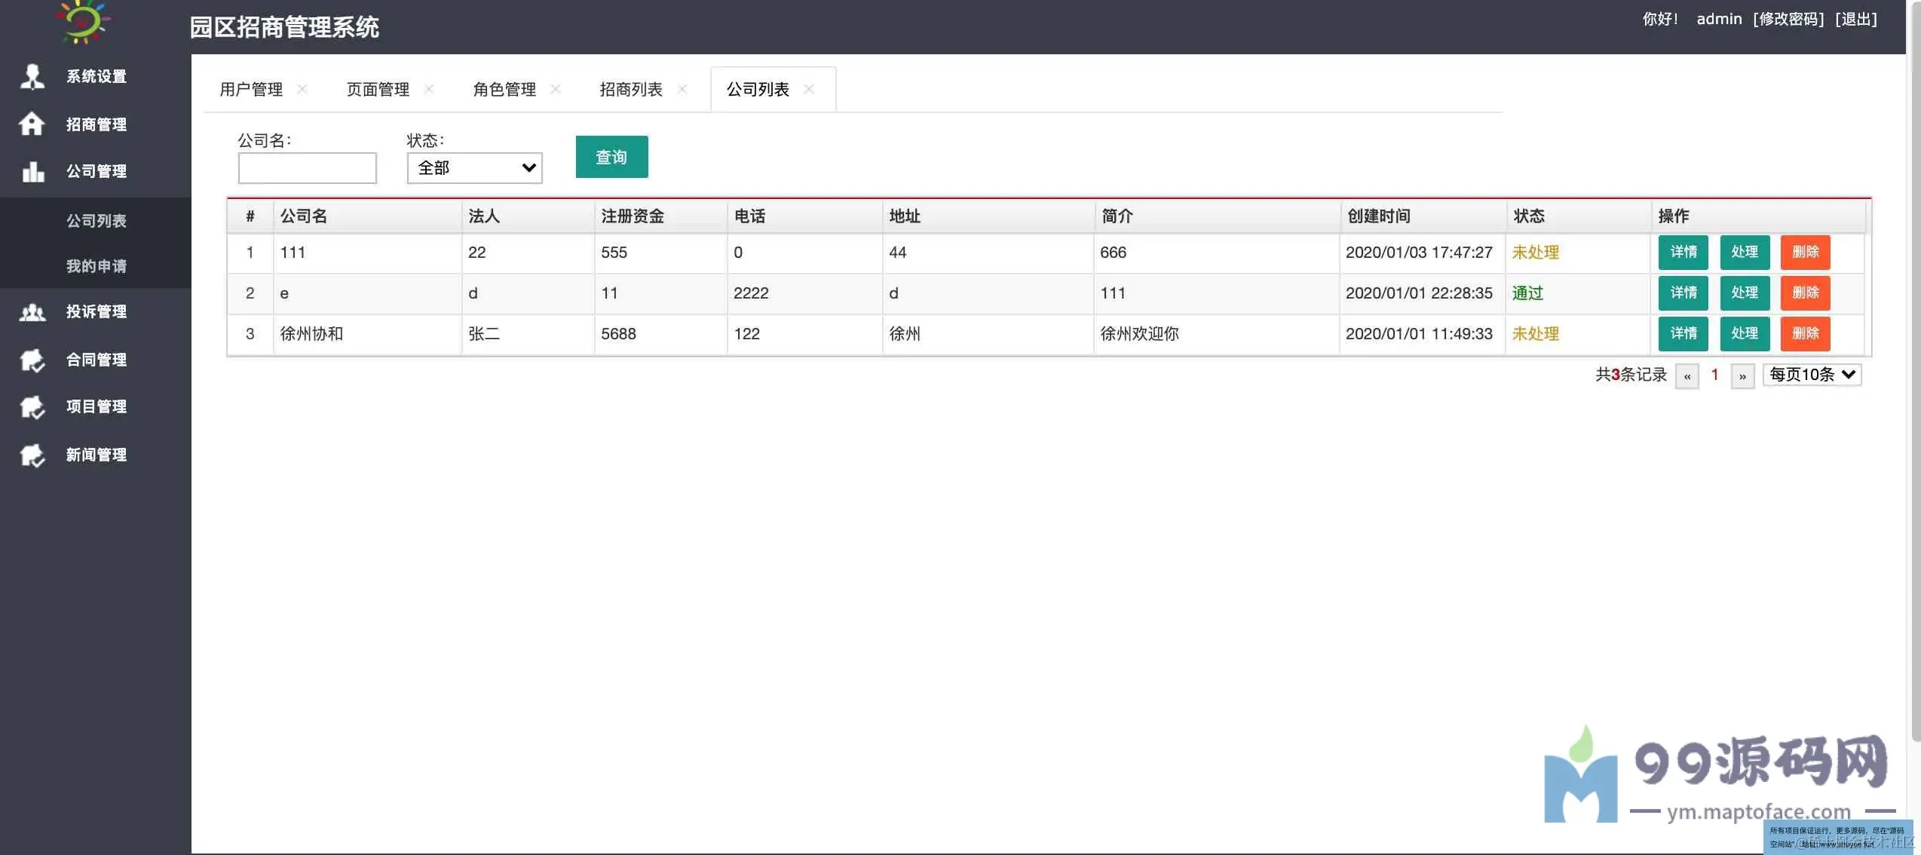Switch to the 角色管理 tab
1921x855 pixels.
point(504,89)
